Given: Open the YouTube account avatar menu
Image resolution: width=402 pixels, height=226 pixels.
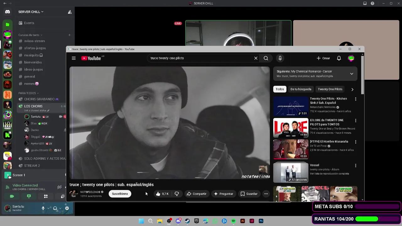Looking at the screenshot, I should [x=351, y=58].
